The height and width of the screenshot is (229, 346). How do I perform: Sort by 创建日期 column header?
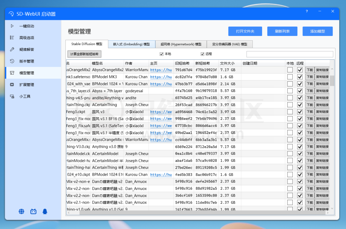click(263, 63)
